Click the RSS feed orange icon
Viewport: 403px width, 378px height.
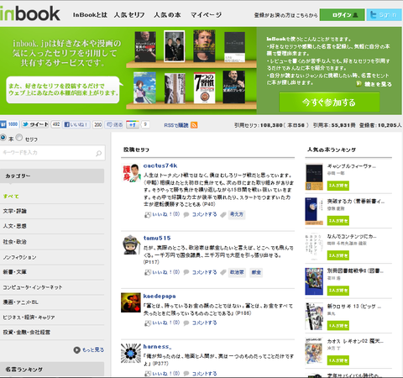pyautogui.click(x=194, y=125)
